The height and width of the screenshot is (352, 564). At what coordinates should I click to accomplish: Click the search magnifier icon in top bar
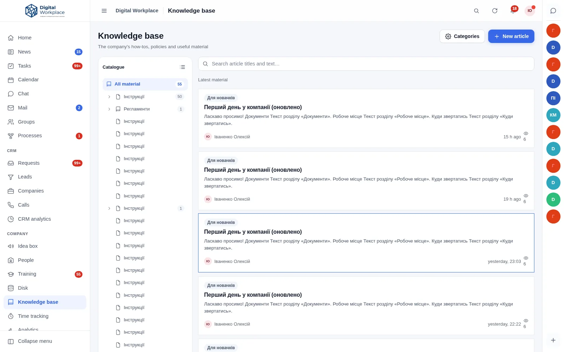[476, 11]
